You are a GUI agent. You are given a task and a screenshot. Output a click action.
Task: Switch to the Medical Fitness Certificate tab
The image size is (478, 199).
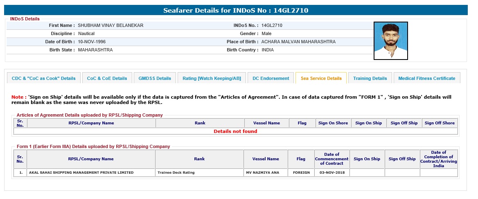pyautogui.click(x=426, y=78)
